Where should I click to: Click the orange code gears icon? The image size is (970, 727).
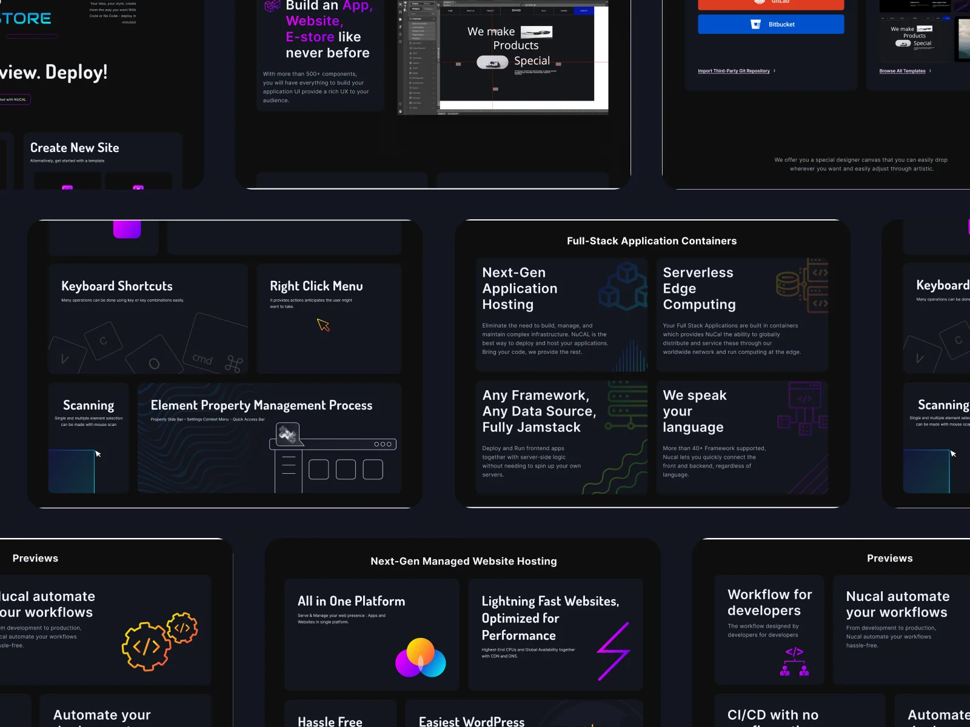point(159,641)
